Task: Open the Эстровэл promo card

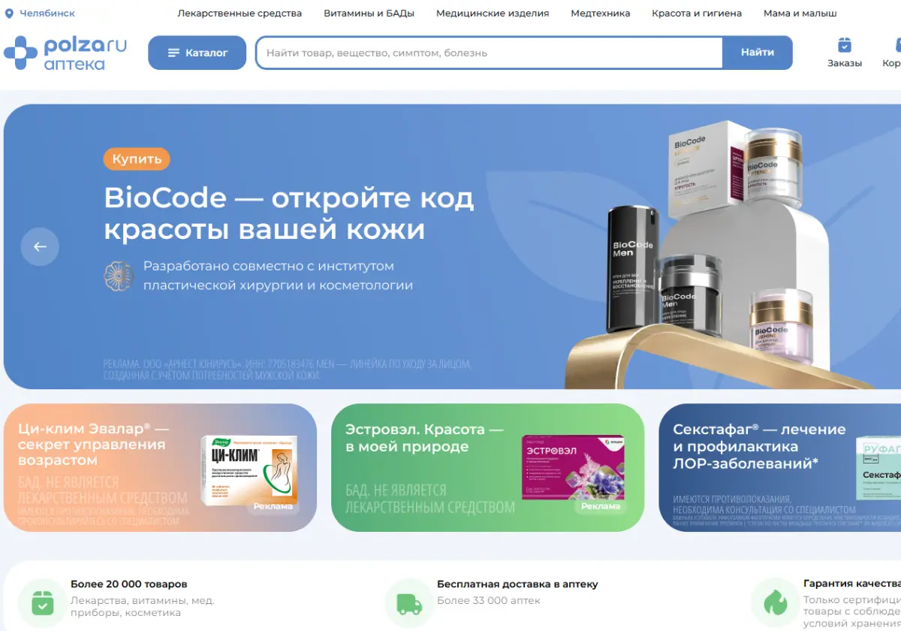Action: click(x=487, y=467)
